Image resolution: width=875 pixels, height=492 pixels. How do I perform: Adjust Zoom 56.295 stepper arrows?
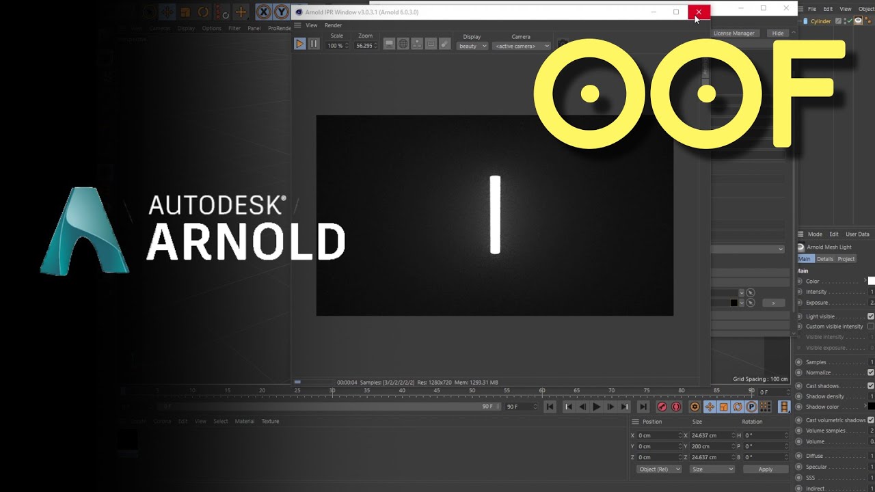pyautogui.click(x=375, y=46)
